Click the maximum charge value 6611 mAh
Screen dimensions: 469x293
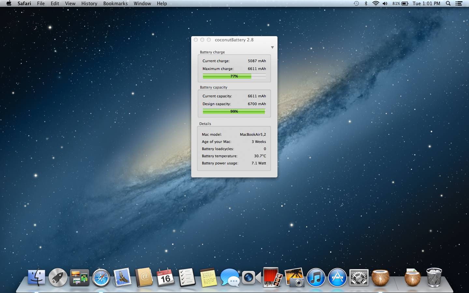[257, 69]
